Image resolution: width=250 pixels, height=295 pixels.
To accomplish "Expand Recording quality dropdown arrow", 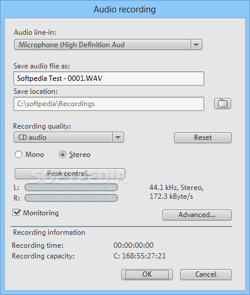I will 118,137.
